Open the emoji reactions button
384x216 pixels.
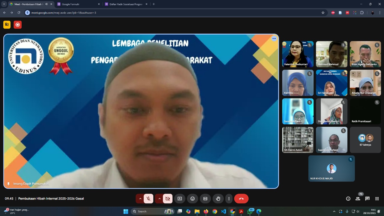(193, 199)
